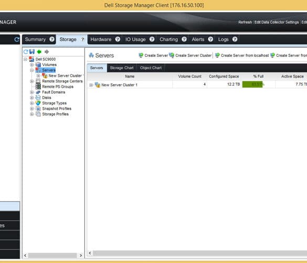307x263 pixels.
Task: Expand the Fault Domains node
Action: [x=31, y=92]
